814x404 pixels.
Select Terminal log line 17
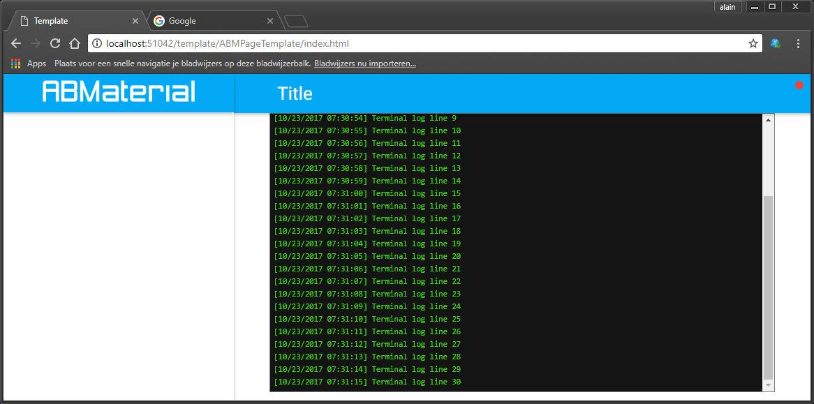tap(367, 218)
